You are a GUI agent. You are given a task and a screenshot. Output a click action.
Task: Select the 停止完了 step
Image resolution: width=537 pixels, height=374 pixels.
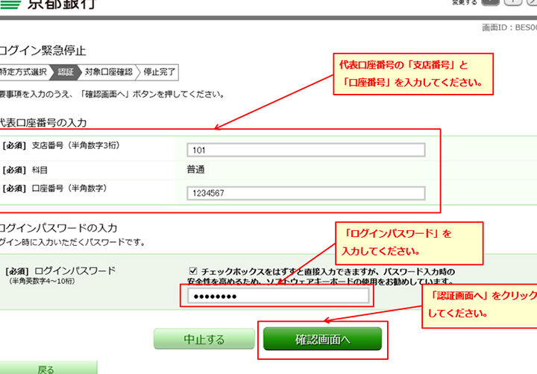[x=160, y=72]
